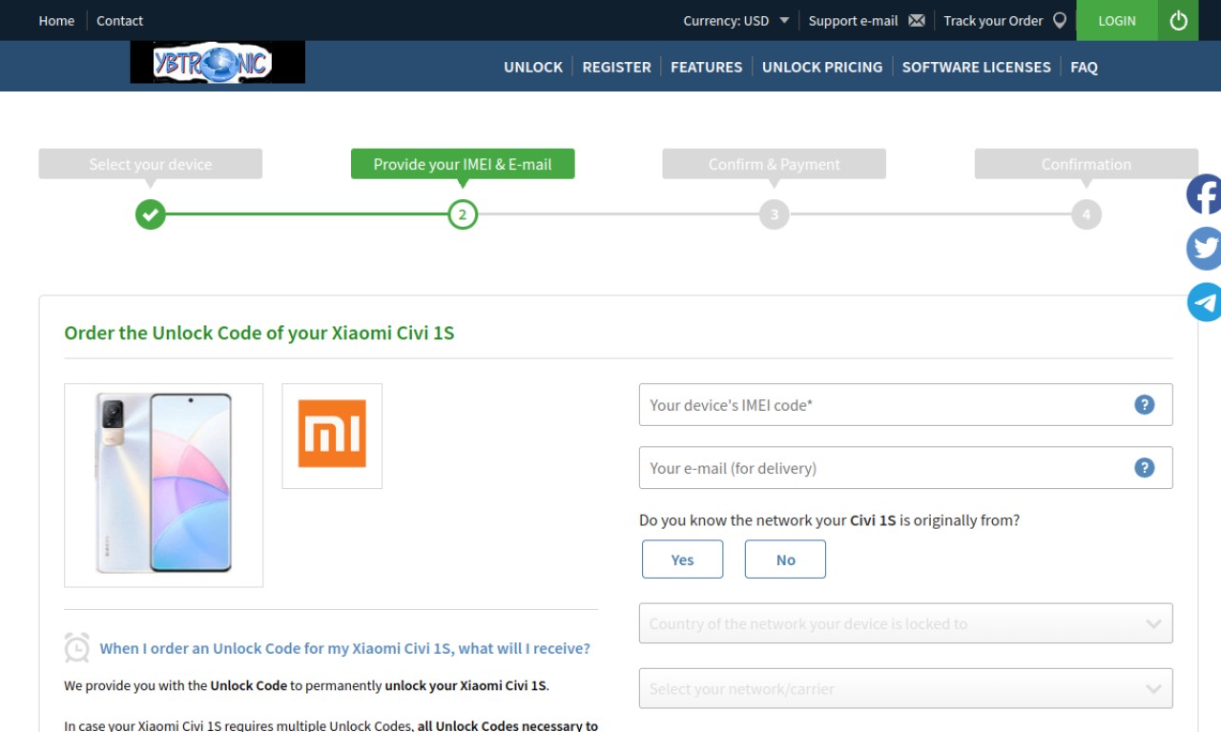Open the UNLOCK PRICING menu item
The width and height of the screenshot is (1221, 732).
pos(822,67)
